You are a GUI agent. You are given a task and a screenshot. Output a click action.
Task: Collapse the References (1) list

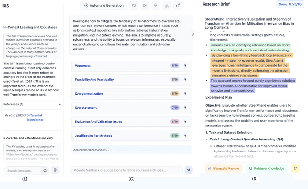pyautogui.click(x=60, y=104)
